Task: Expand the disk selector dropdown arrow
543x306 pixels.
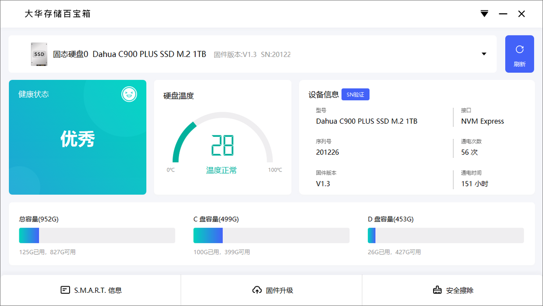Action: [x=484, y=54]
